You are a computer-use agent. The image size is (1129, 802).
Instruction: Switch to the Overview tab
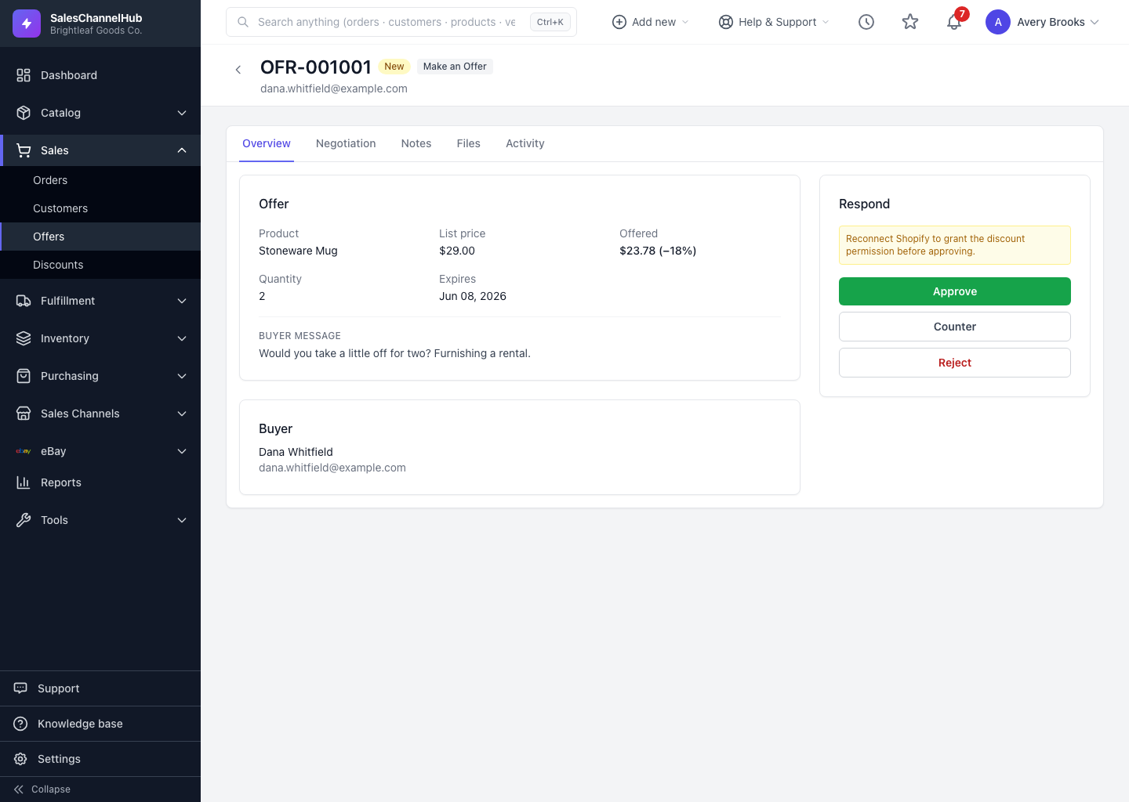pos(267,143)
